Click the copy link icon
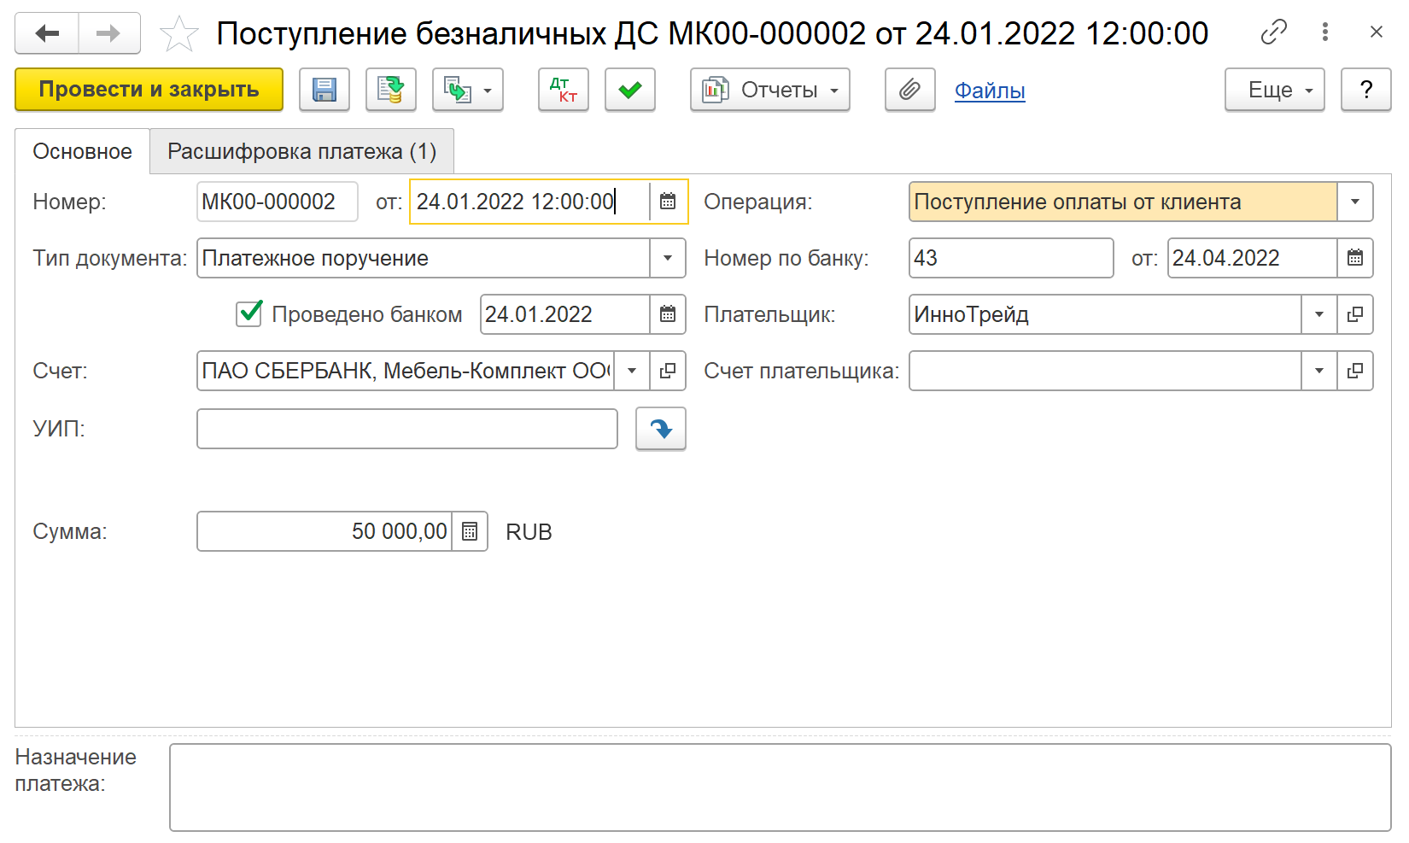 (x=1273, y=32)
